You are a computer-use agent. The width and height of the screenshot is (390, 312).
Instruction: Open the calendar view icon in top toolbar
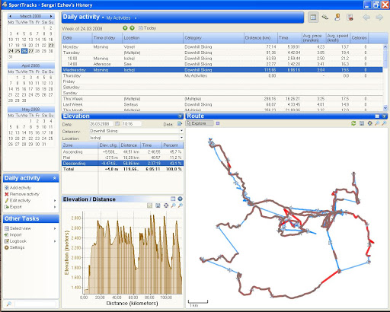(x=313, y=18)
